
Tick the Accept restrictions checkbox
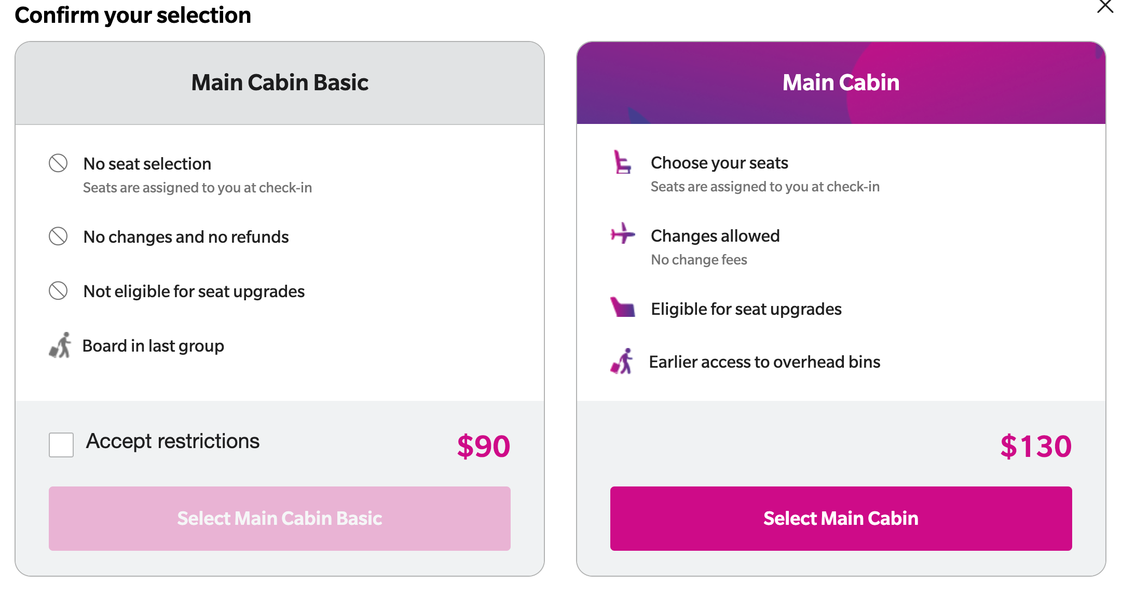pyautogui.click(x=61, y=445)
